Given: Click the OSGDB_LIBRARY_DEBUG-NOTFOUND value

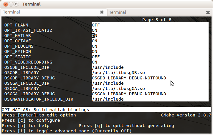Looking at the screenshot, I should tap(129, 78).
